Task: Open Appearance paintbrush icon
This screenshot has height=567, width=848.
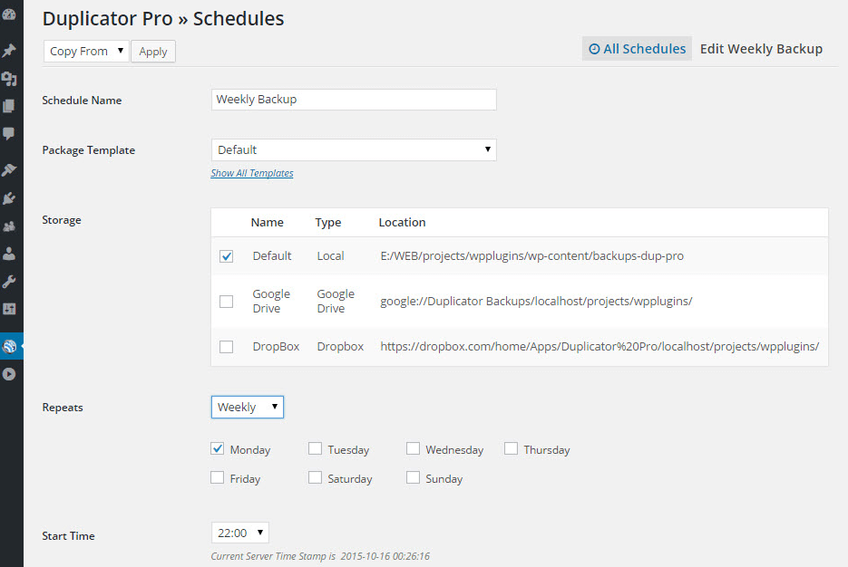Action: (x=9, y=169)
